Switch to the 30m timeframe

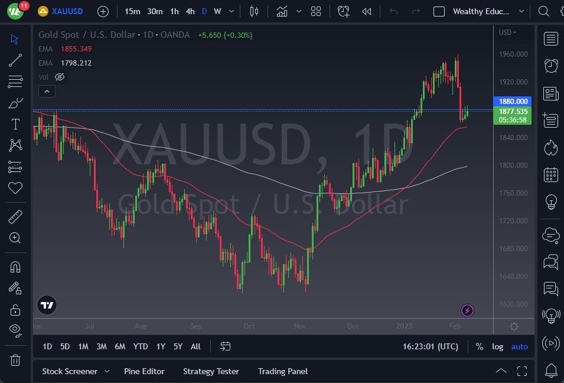155,11
